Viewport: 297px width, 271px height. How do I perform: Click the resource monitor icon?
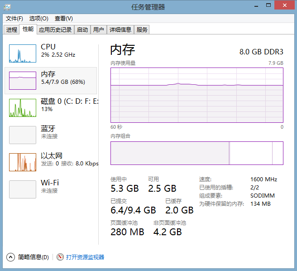click(60, 257)
